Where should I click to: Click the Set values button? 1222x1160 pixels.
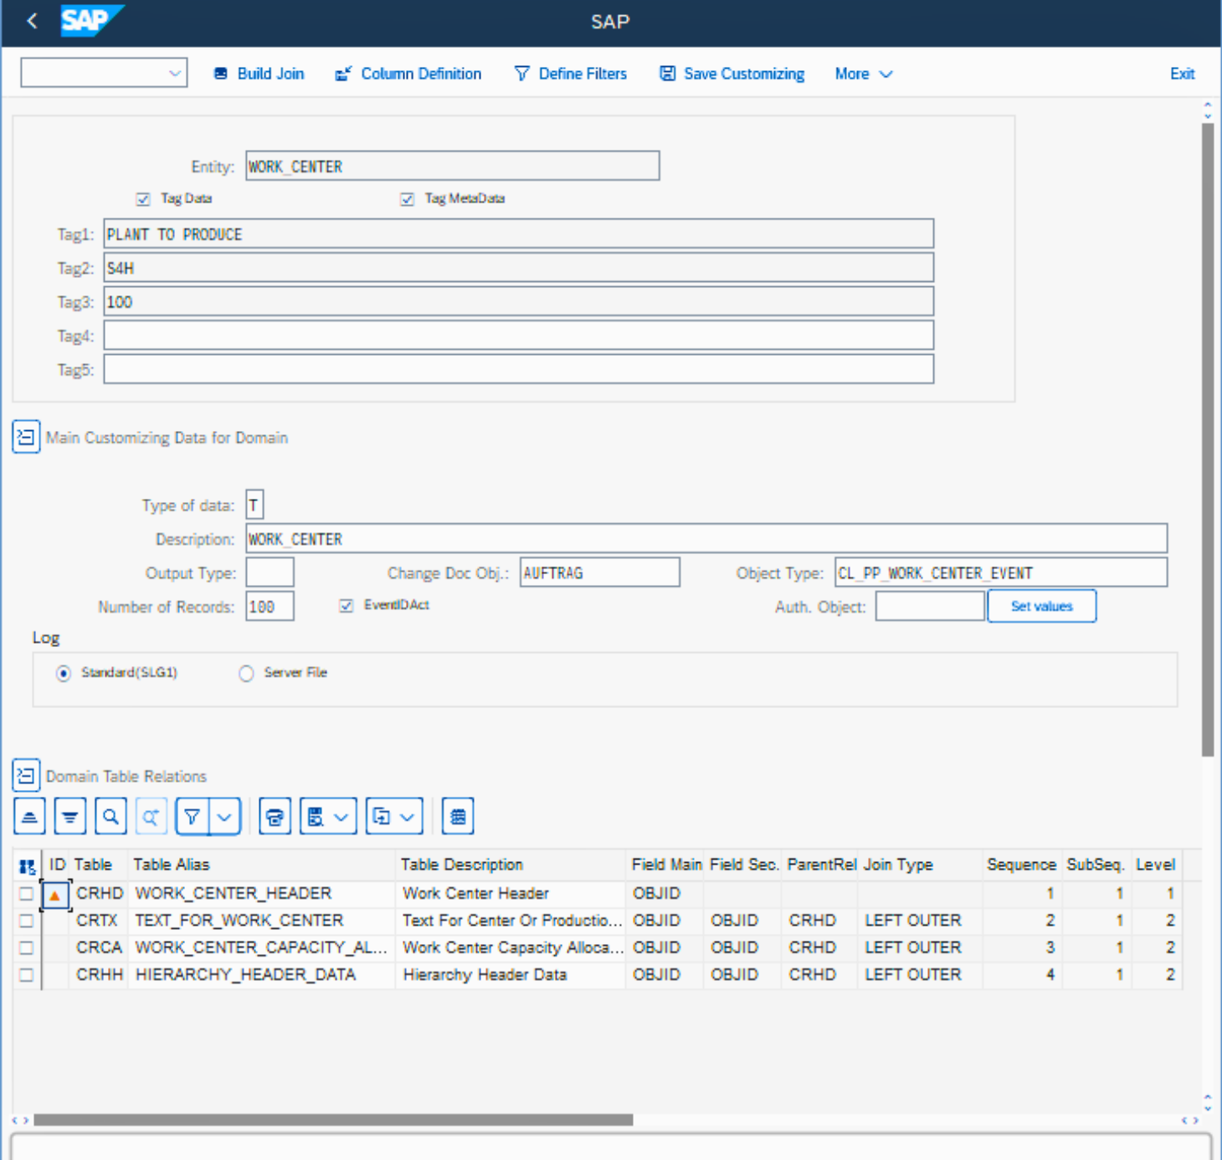[1041, 607]
